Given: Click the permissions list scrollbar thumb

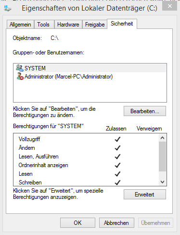Looking at the screenshot, I should pos(162,157).
